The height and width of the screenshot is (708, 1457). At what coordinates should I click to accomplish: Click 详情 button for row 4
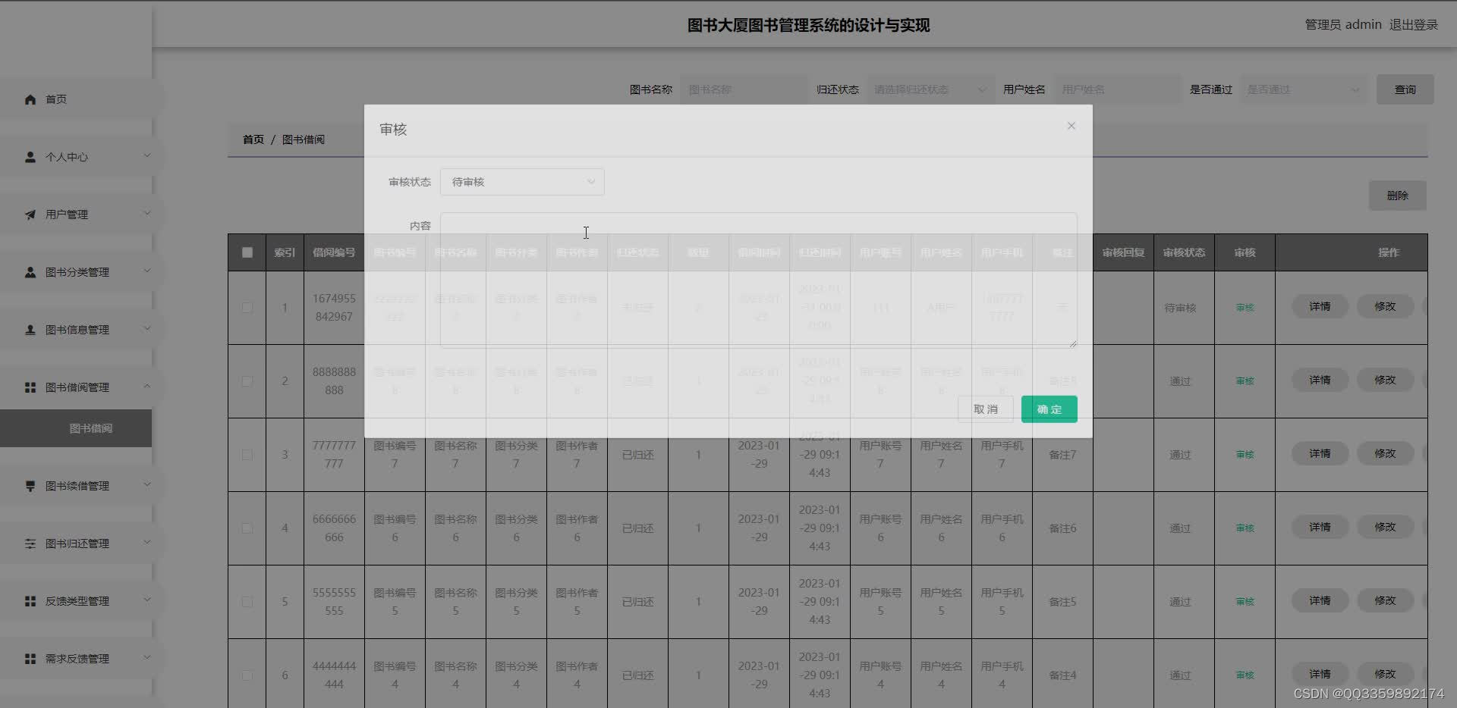(1320, 527)
